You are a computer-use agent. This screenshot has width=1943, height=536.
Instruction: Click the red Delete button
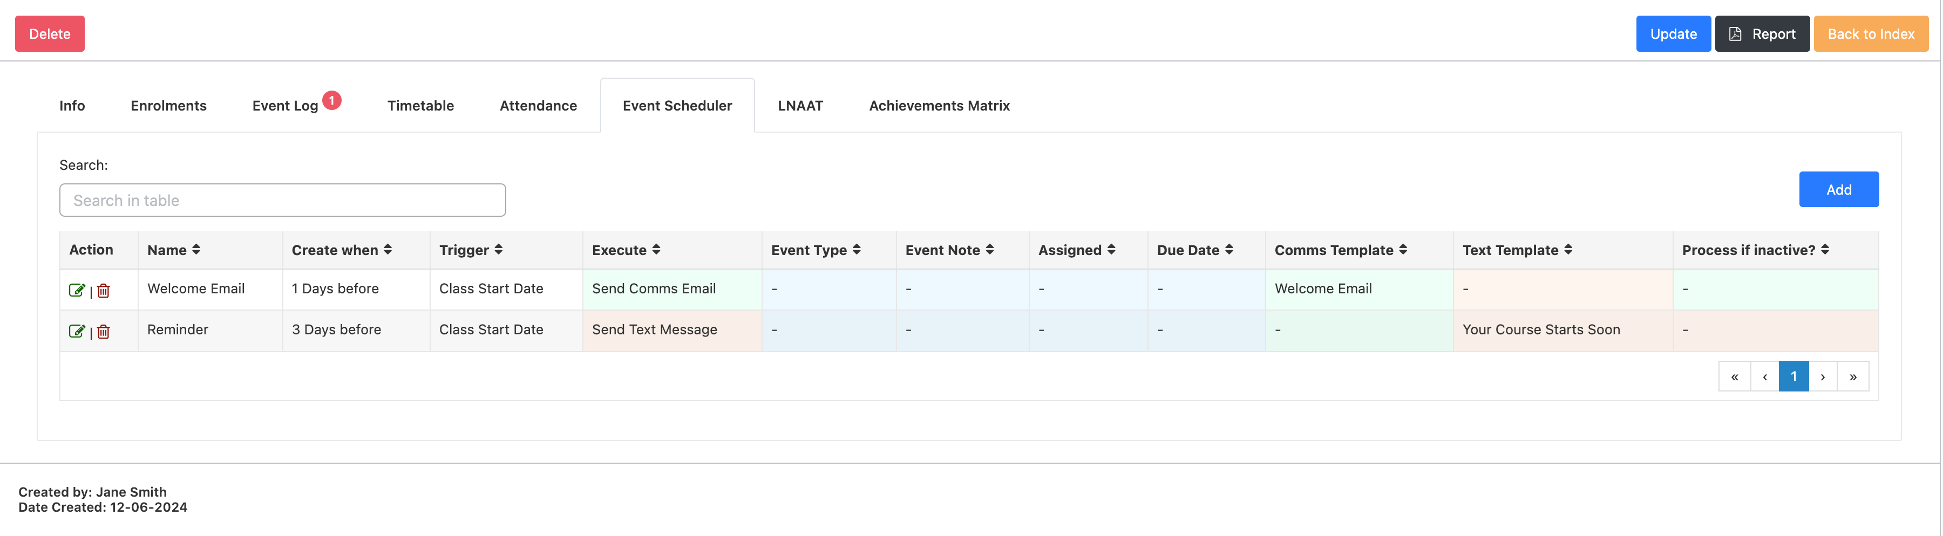pyautogui.click(x=50, y=34)
